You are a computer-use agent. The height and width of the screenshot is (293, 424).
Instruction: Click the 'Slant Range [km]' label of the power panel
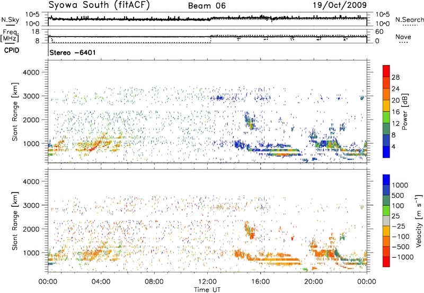pos(15,112)
